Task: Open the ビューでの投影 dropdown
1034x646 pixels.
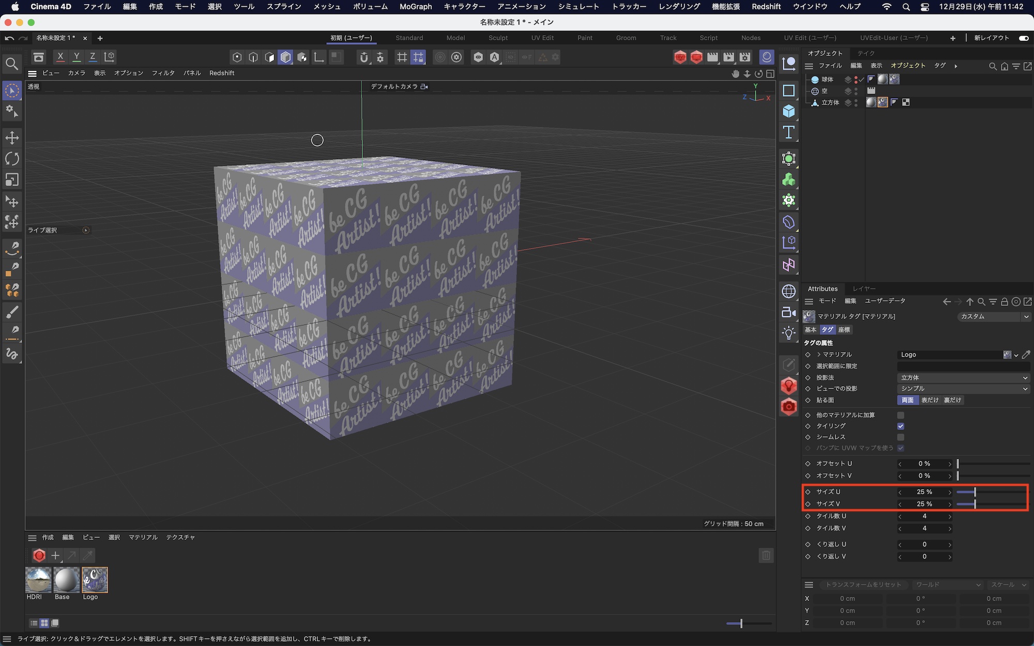Action: coord(963,389)
